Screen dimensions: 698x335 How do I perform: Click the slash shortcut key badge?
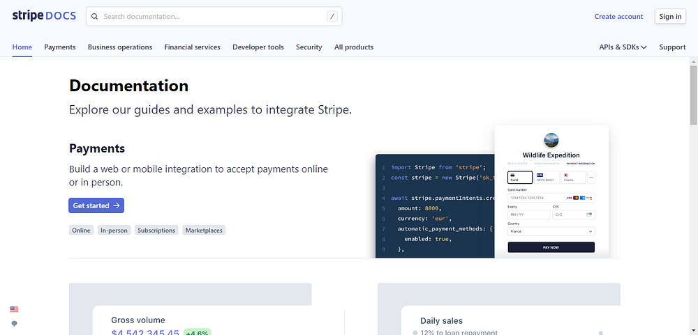coord(332,17)
